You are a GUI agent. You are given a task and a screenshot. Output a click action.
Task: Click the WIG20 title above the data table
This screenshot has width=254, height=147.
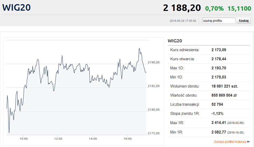(x=175, y=41)
